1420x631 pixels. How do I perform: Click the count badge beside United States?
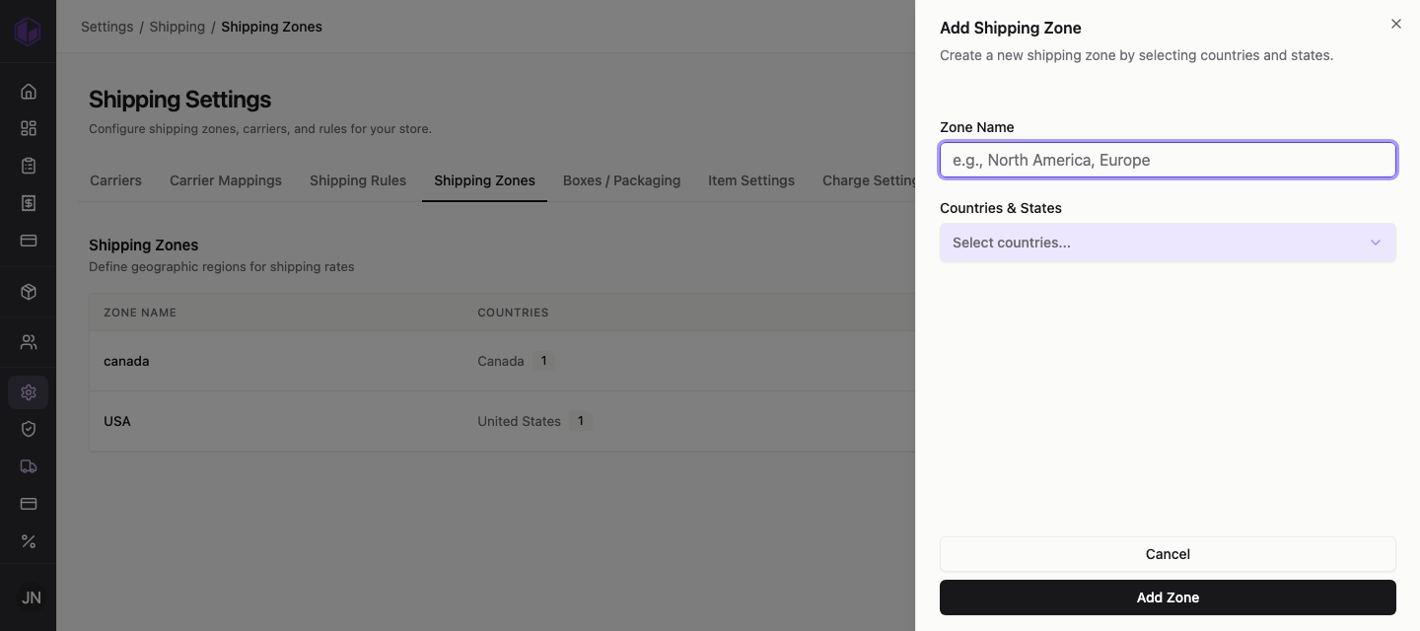coord(581,421)
